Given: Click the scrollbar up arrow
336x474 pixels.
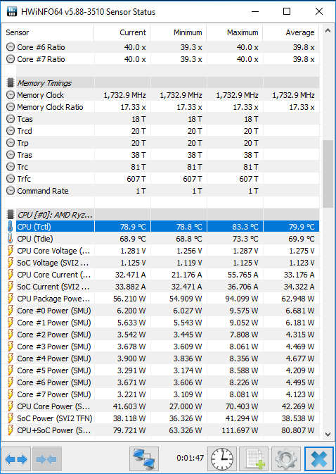Looking at the screenshot, I should tap(328, 30).
